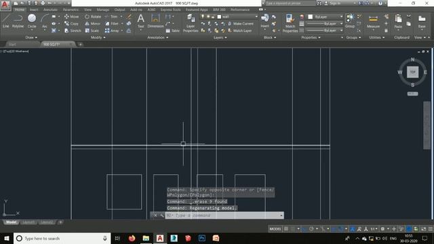Choose the Stretch tool
434x244 pixels.
73,30
